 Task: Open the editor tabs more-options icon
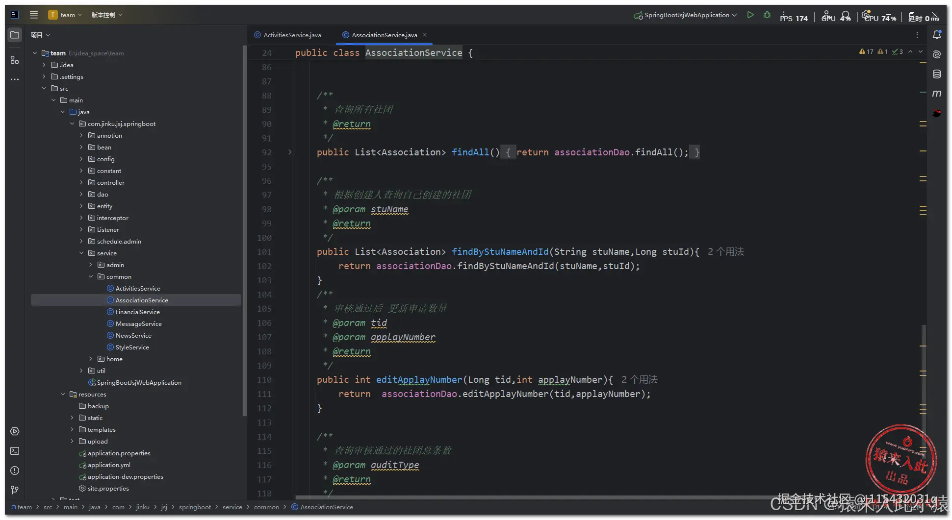pos(917,35)
